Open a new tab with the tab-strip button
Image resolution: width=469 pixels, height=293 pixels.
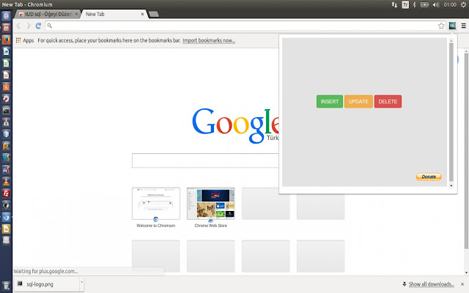point(153,14)
